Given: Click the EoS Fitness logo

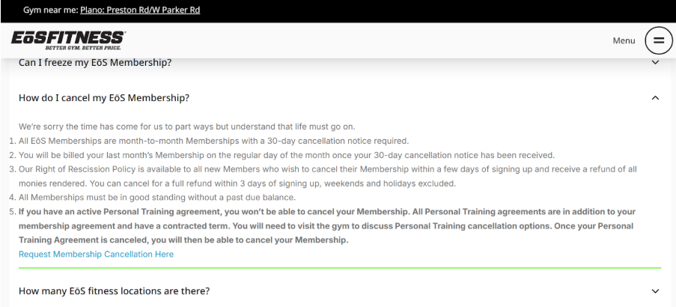Looking at the screenshot, I should [x=68, y=40].
